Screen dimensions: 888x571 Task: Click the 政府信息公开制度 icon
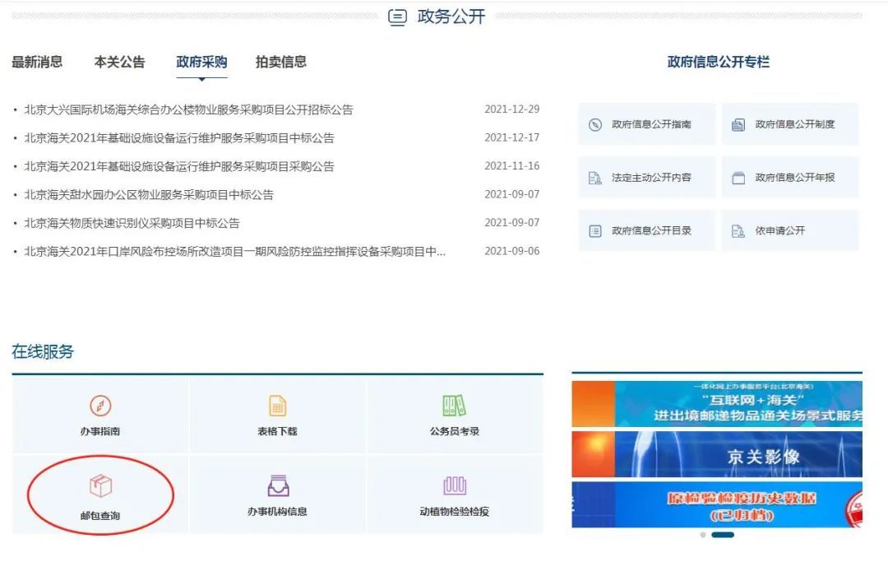click(738, 124)
